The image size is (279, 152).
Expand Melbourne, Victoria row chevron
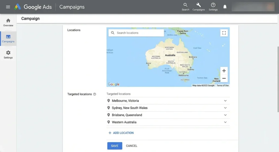225,101
